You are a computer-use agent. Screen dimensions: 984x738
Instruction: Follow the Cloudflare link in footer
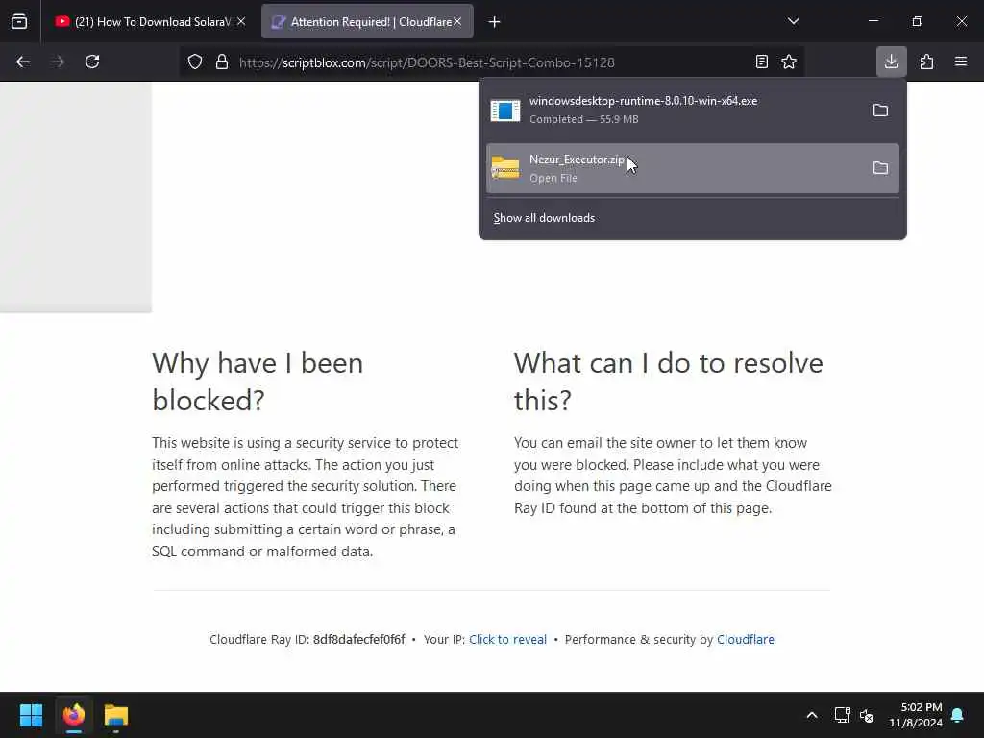[x=746, y=639]
